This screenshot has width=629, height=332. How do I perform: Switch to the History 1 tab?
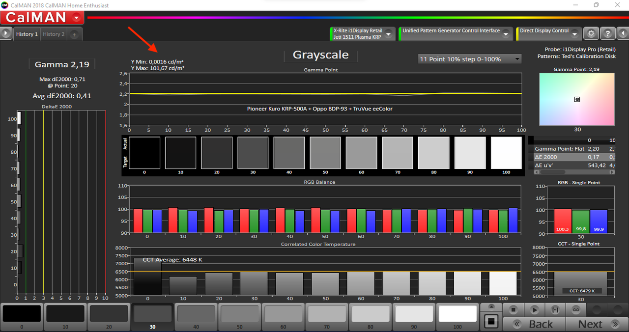[x=27, y=34]
